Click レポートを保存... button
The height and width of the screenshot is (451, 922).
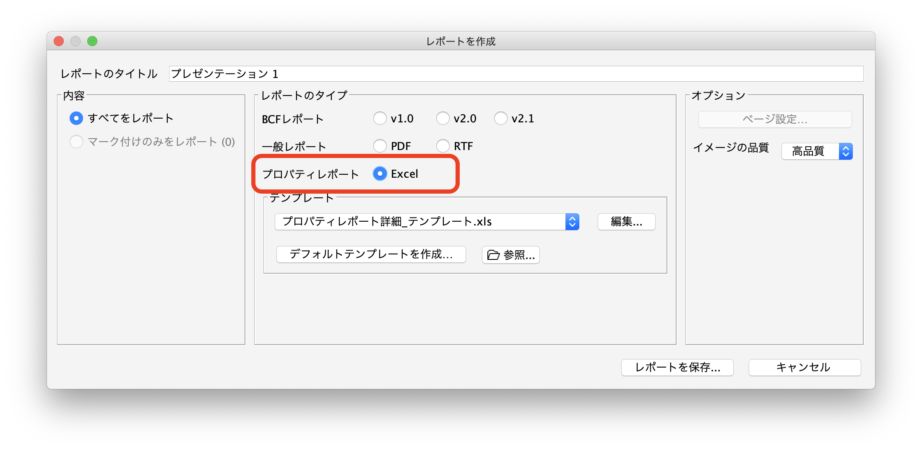[x=677, y=368]
